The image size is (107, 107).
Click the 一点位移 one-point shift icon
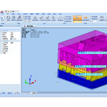[x=41, y=18]
